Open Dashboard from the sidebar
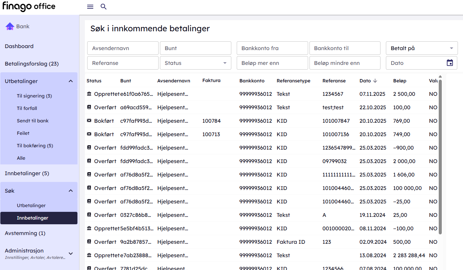Screen dimensions: 463x270 19,46
